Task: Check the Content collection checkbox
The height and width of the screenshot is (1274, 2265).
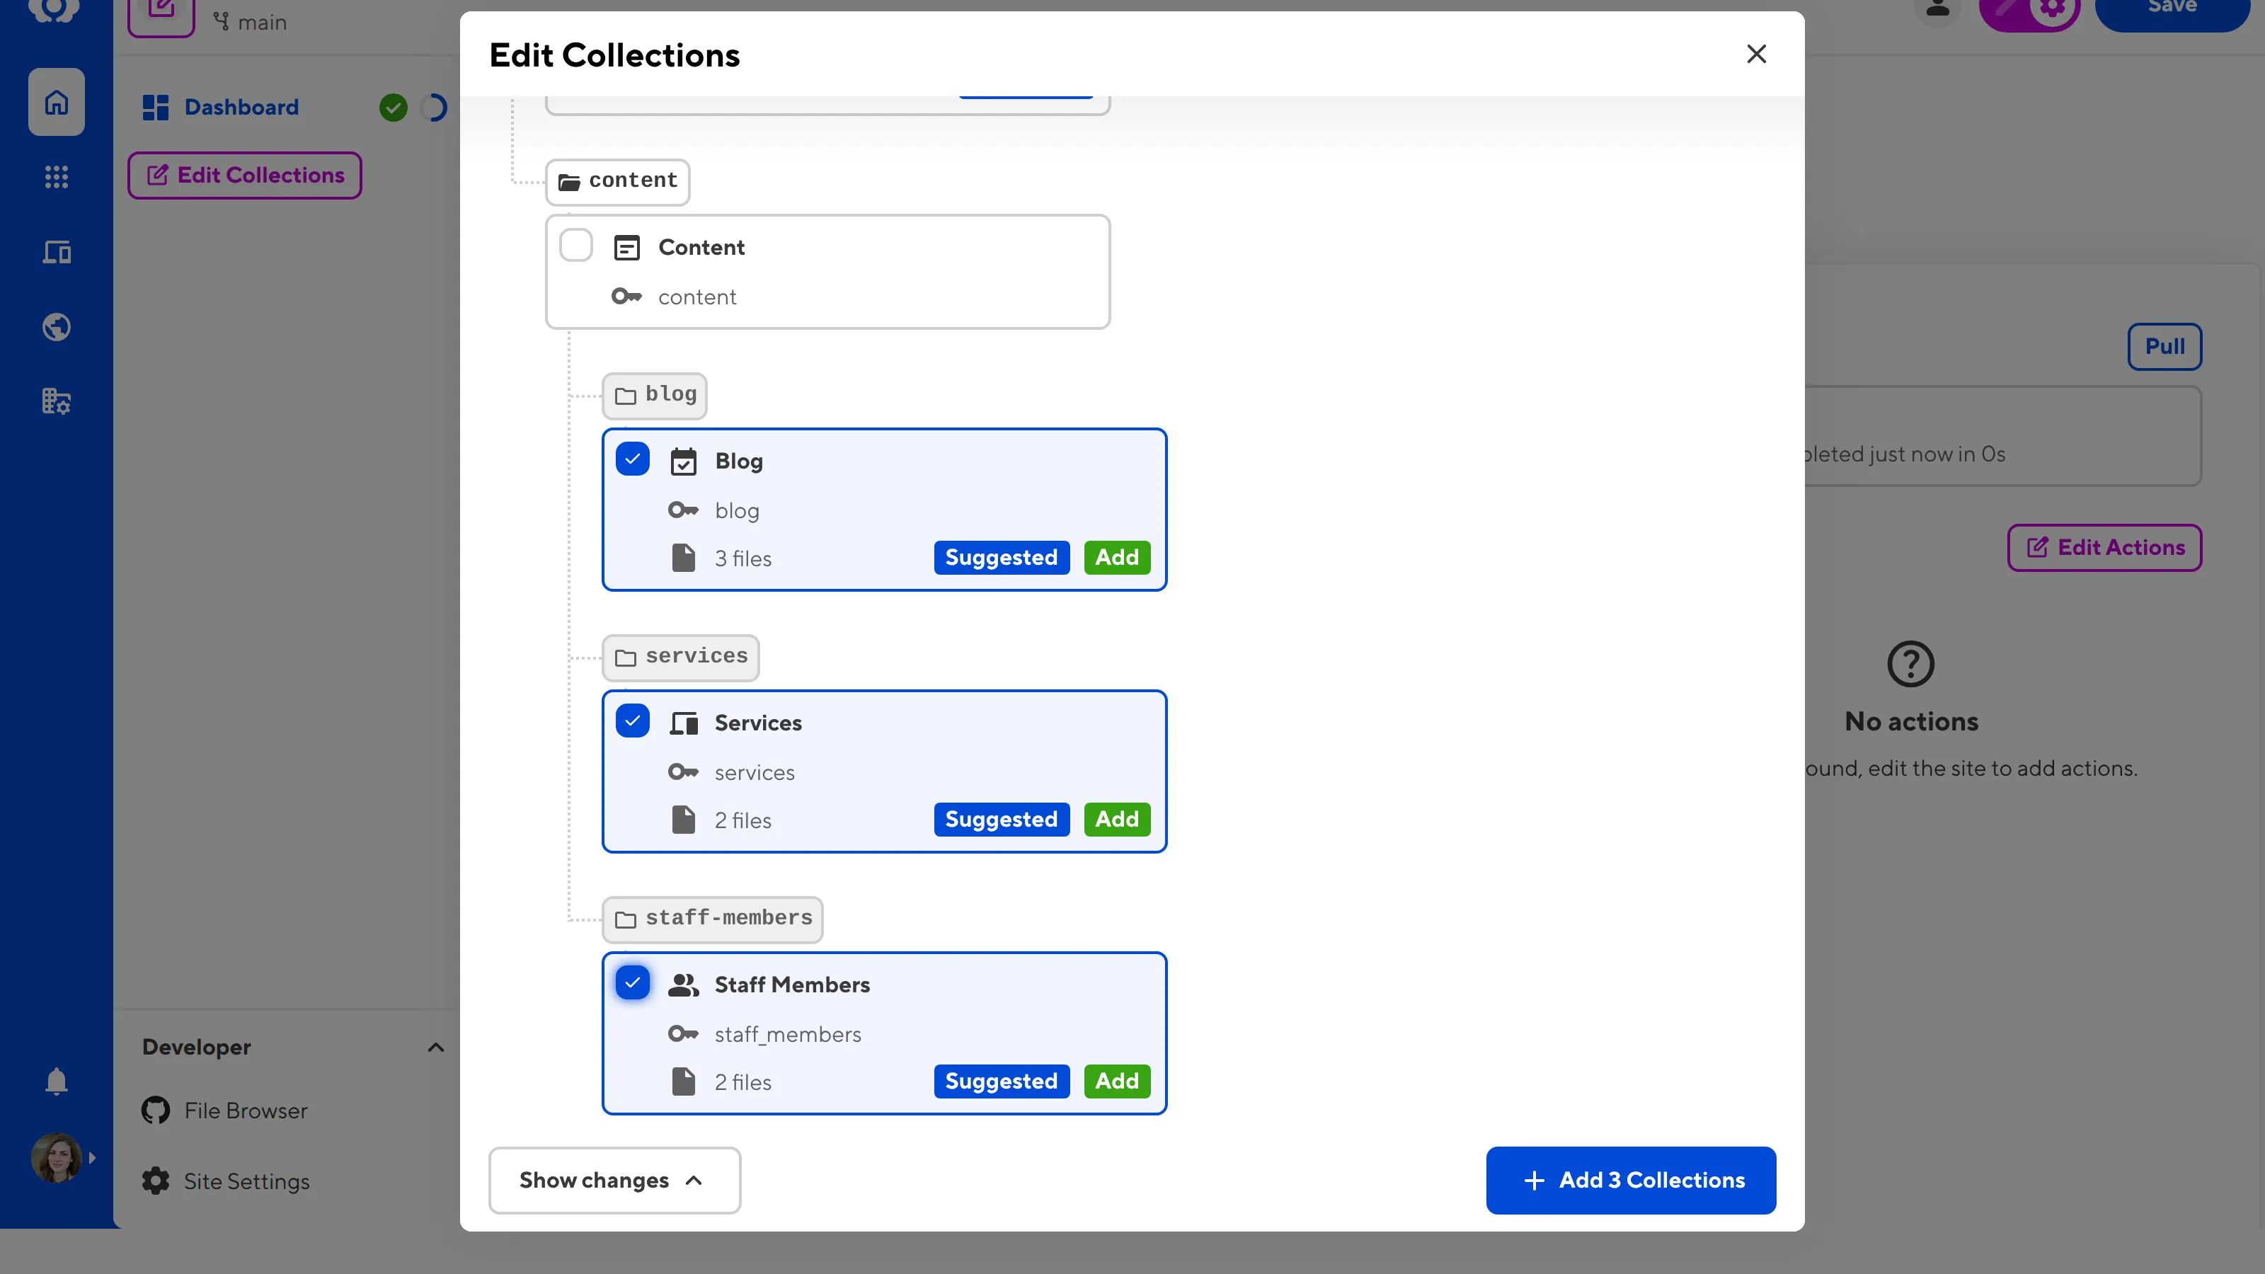Action: point(576,246)
